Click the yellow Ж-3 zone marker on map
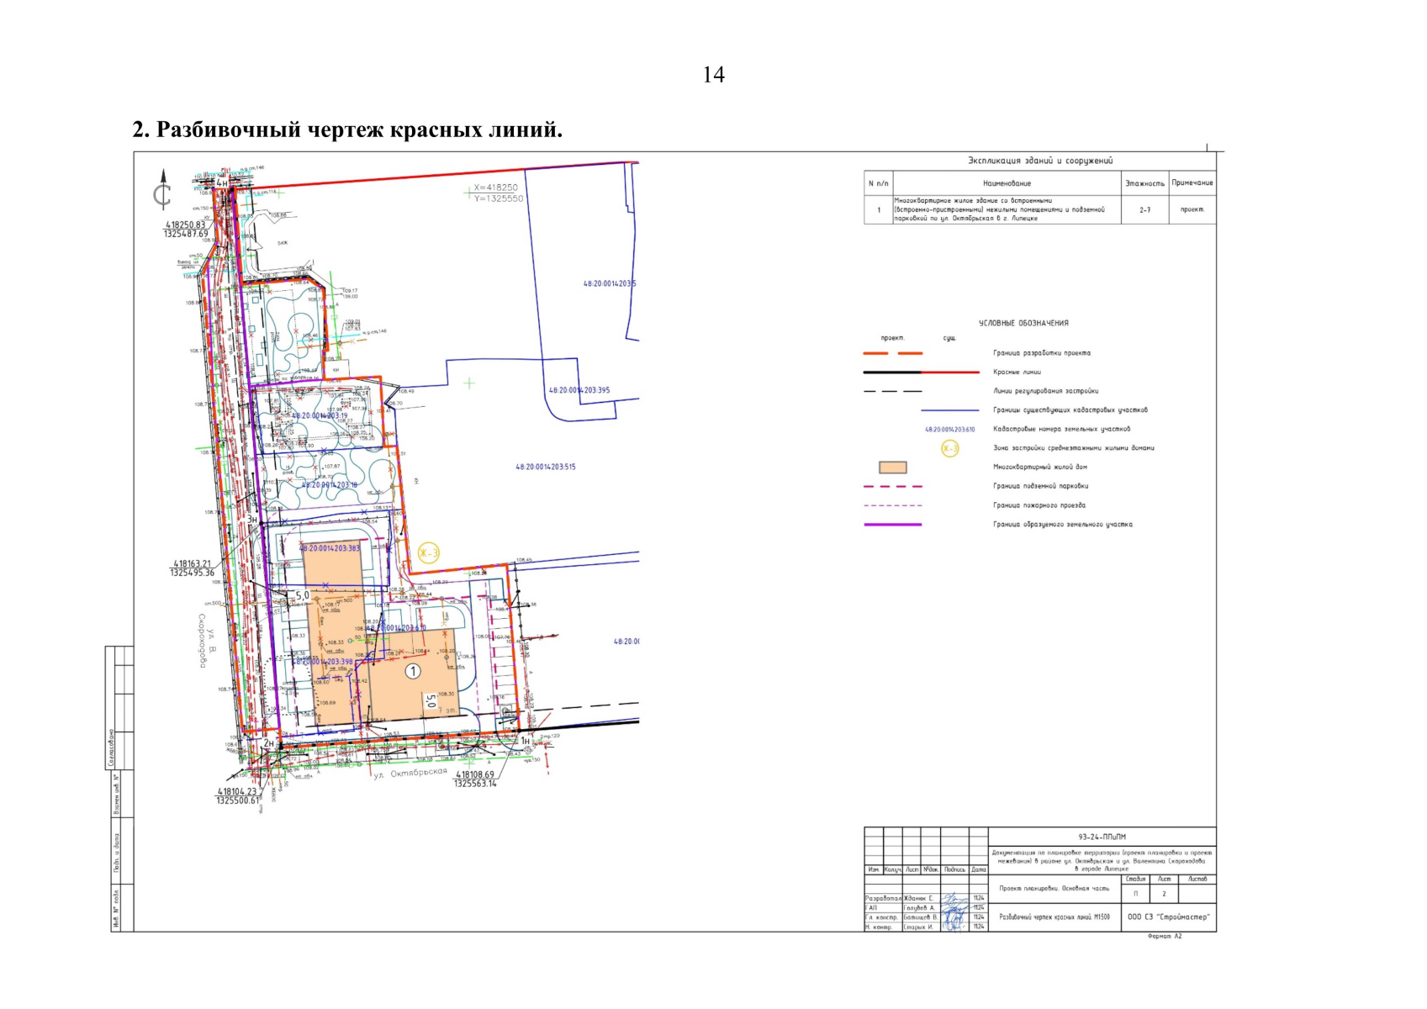The image size is (1427, 1009). pyautogui.click(x=429, y=553)
